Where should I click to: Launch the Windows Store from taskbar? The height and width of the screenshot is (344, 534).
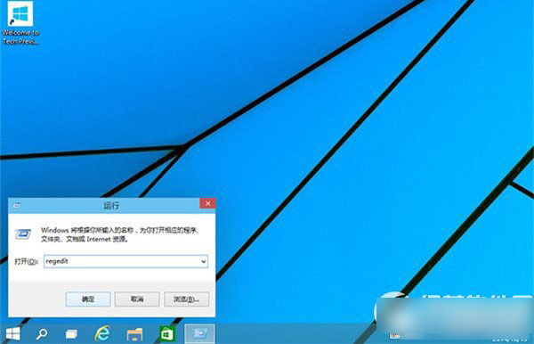tap(166, 334)
